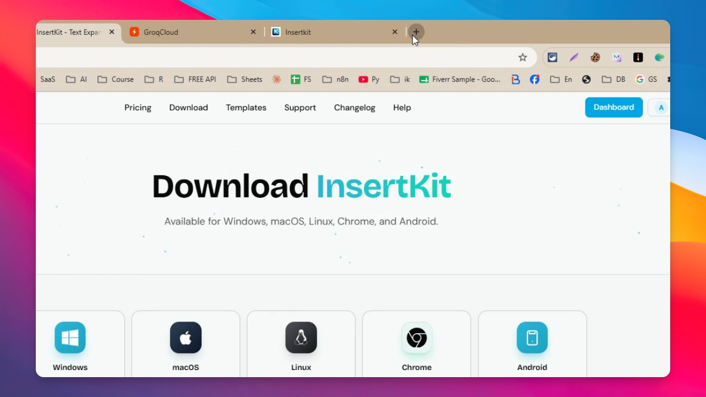Close the GroqCloud tab

[x=253, y=32]
